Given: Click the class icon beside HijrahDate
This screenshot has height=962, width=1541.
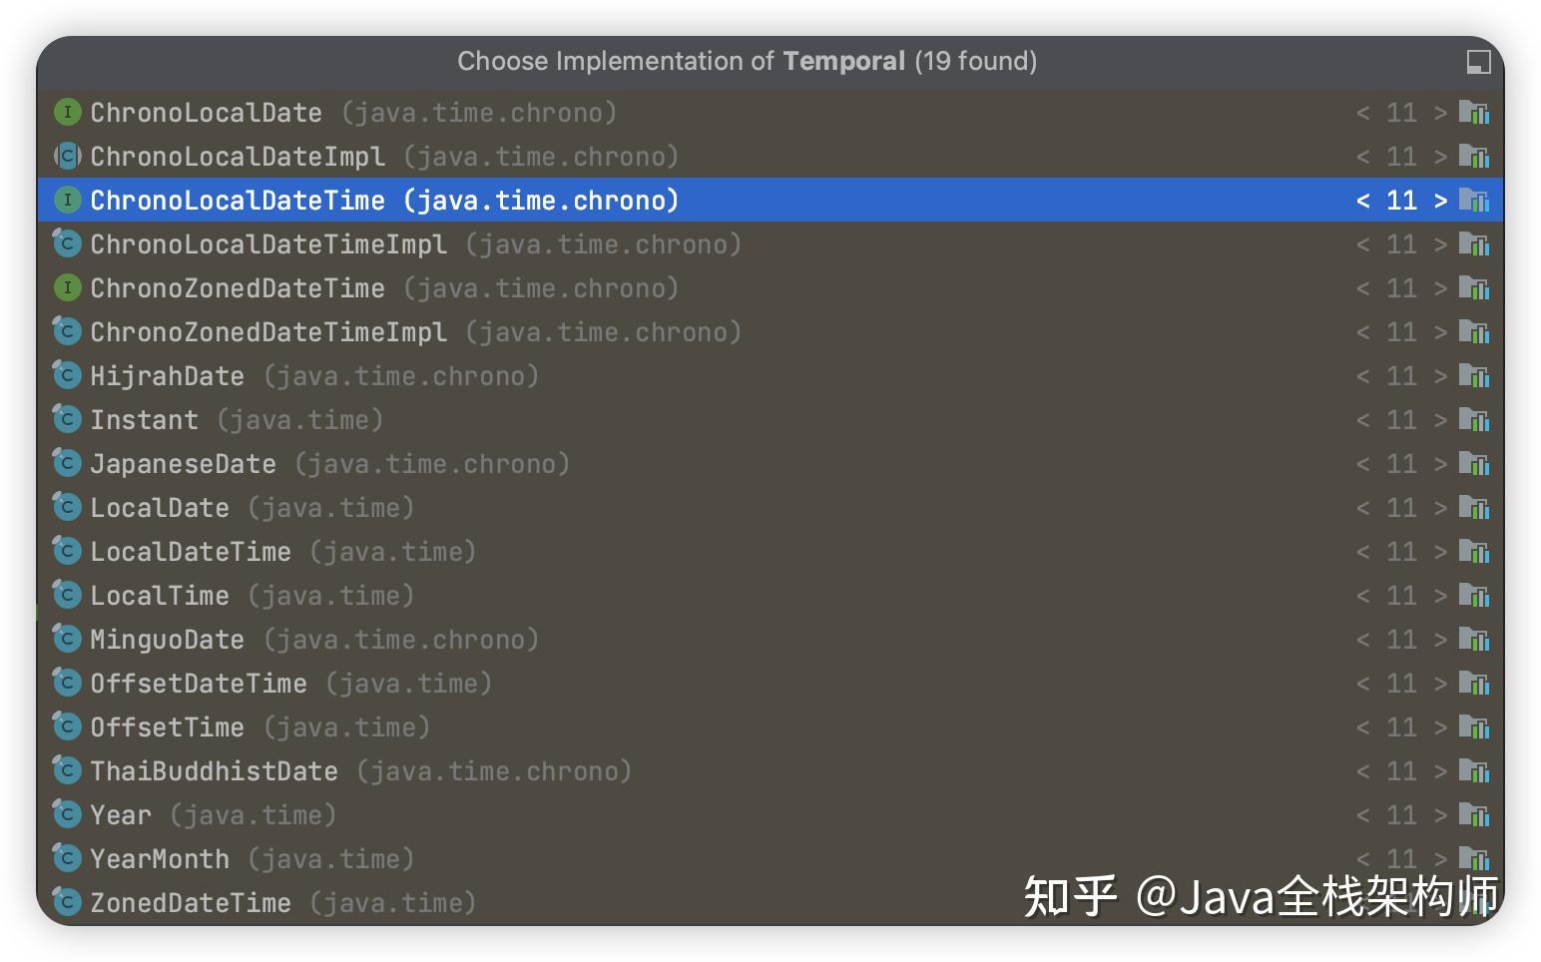Looking at the screenshot, I should tap(66, 375).
